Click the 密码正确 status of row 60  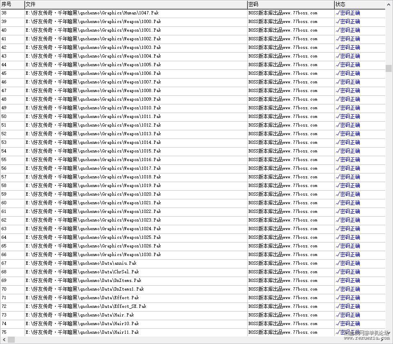[348, 203]
